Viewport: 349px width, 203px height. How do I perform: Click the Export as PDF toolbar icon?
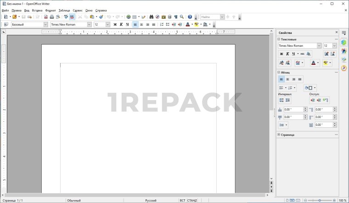click(46, 17)
